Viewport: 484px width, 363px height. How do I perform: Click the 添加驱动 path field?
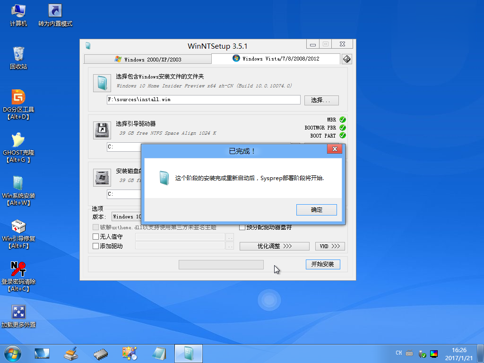click(180, 246)
